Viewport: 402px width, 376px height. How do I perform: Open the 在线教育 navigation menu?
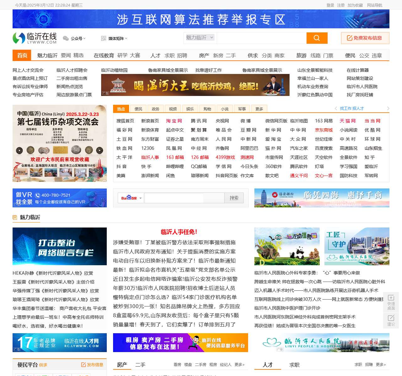pyautogui.click(x=104, y=56)
